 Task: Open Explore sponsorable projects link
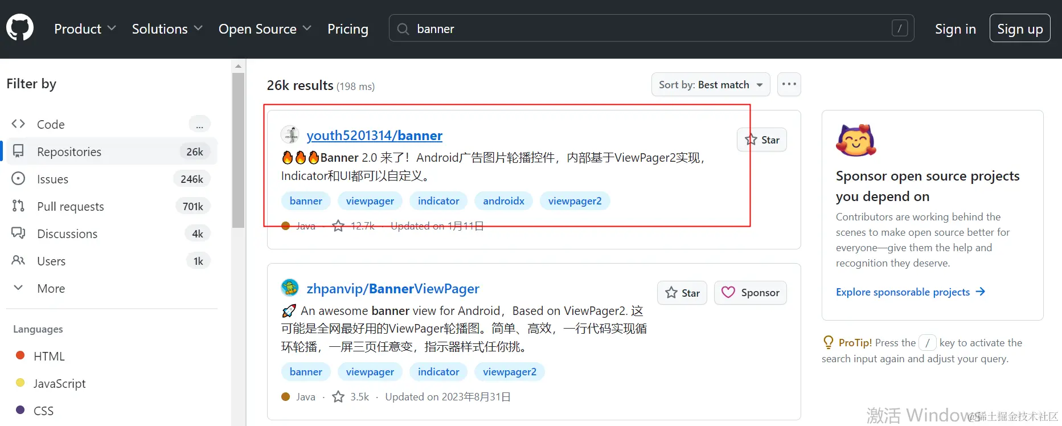911,292
